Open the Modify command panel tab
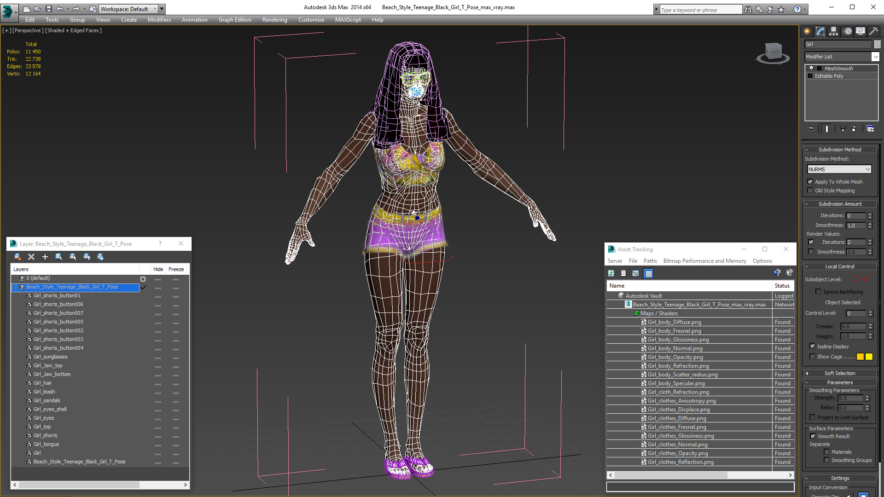884x497 pixels. pyautogui.click(x=820, y=31)
